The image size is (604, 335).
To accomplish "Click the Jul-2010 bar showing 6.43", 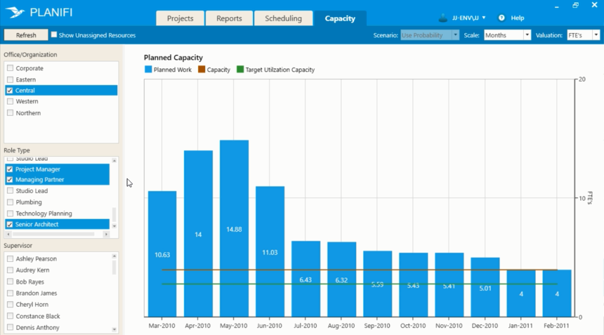I will (x=306, y=279).
